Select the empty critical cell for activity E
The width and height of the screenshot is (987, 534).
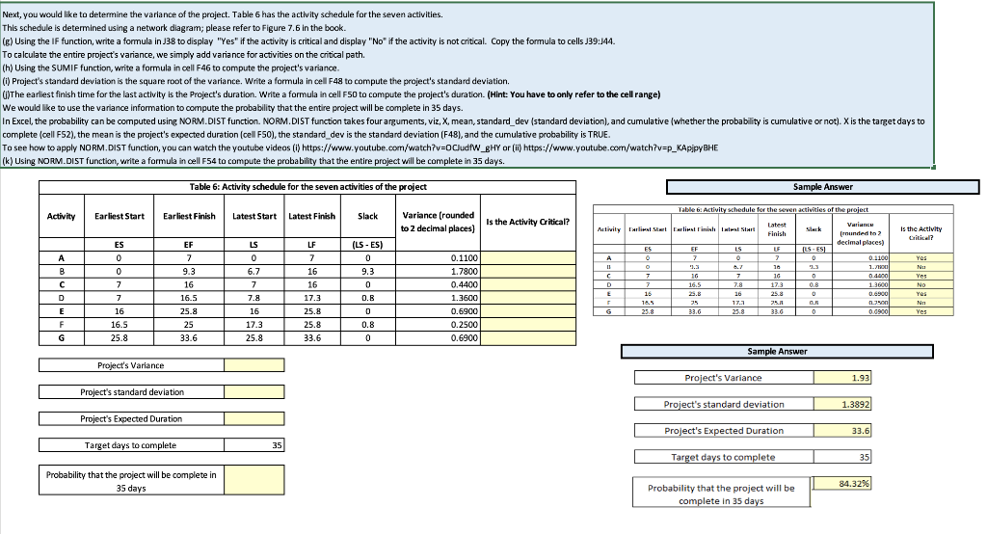(x=528, y=311)
